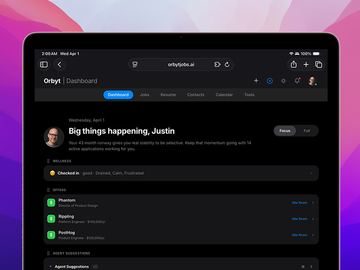Click the "Drained, Calm, Frustrated" text

click(x=119, y=173)
